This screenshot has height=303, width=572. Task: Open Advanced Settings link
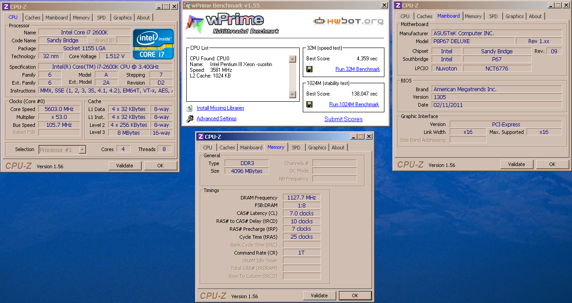click(x=217, y=118)
